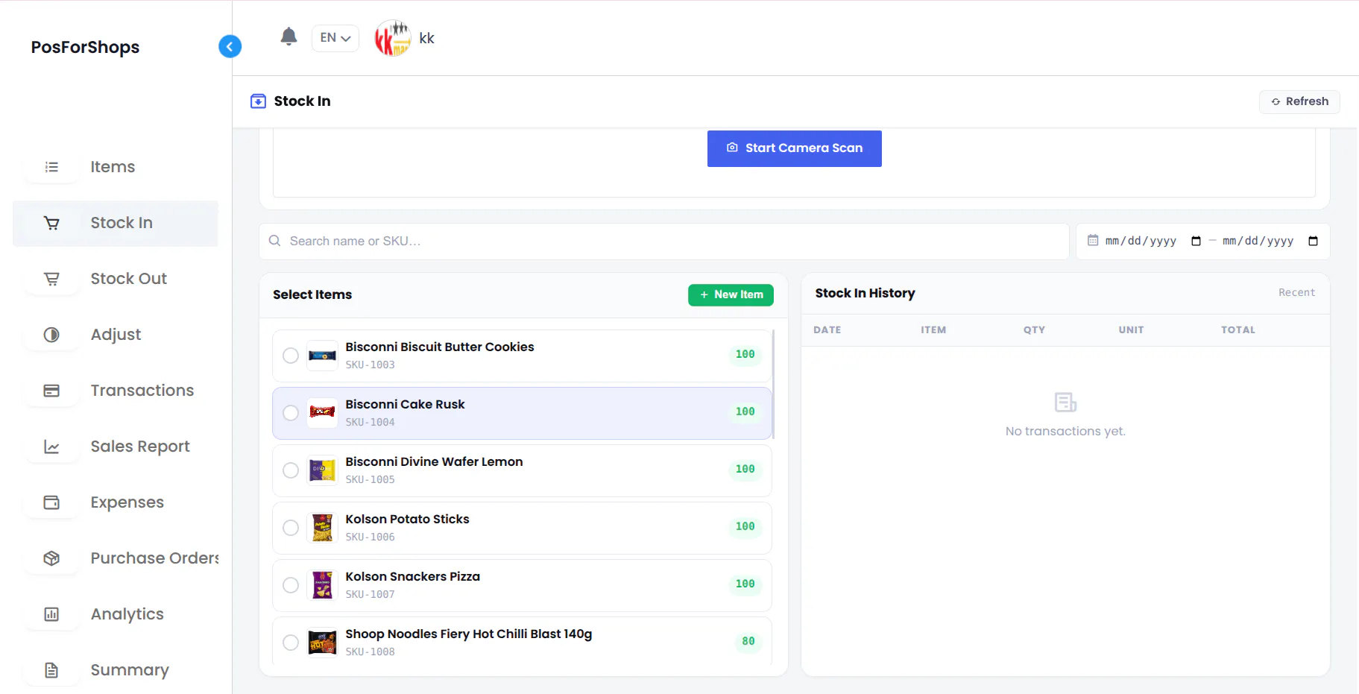This screenshot has height=694, width=1359.
Task: Select Bisconni Divine Wafer Lemon radio
Action: click(291, 470)
